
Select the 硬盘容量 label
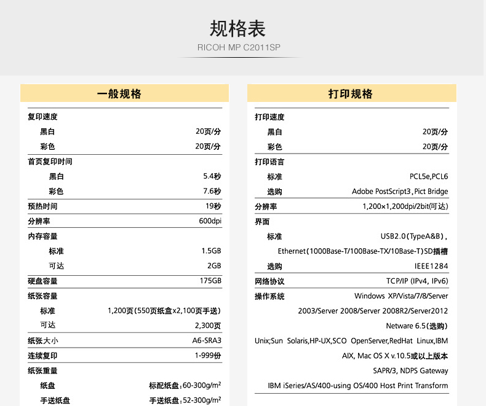42,281
